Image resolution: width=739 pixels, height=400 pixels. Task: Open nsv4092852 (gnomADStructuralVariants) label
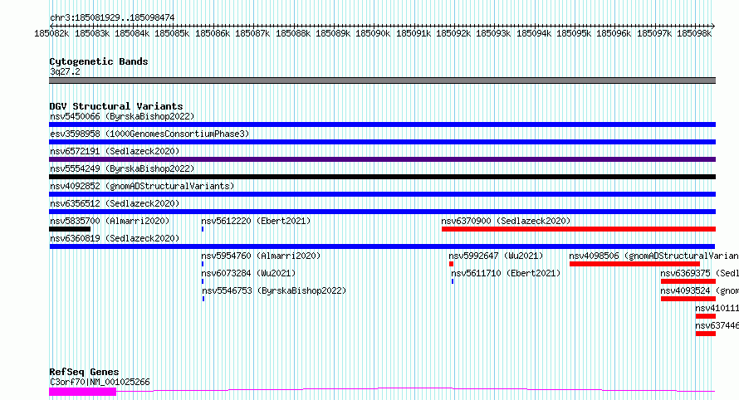point(142,186)
